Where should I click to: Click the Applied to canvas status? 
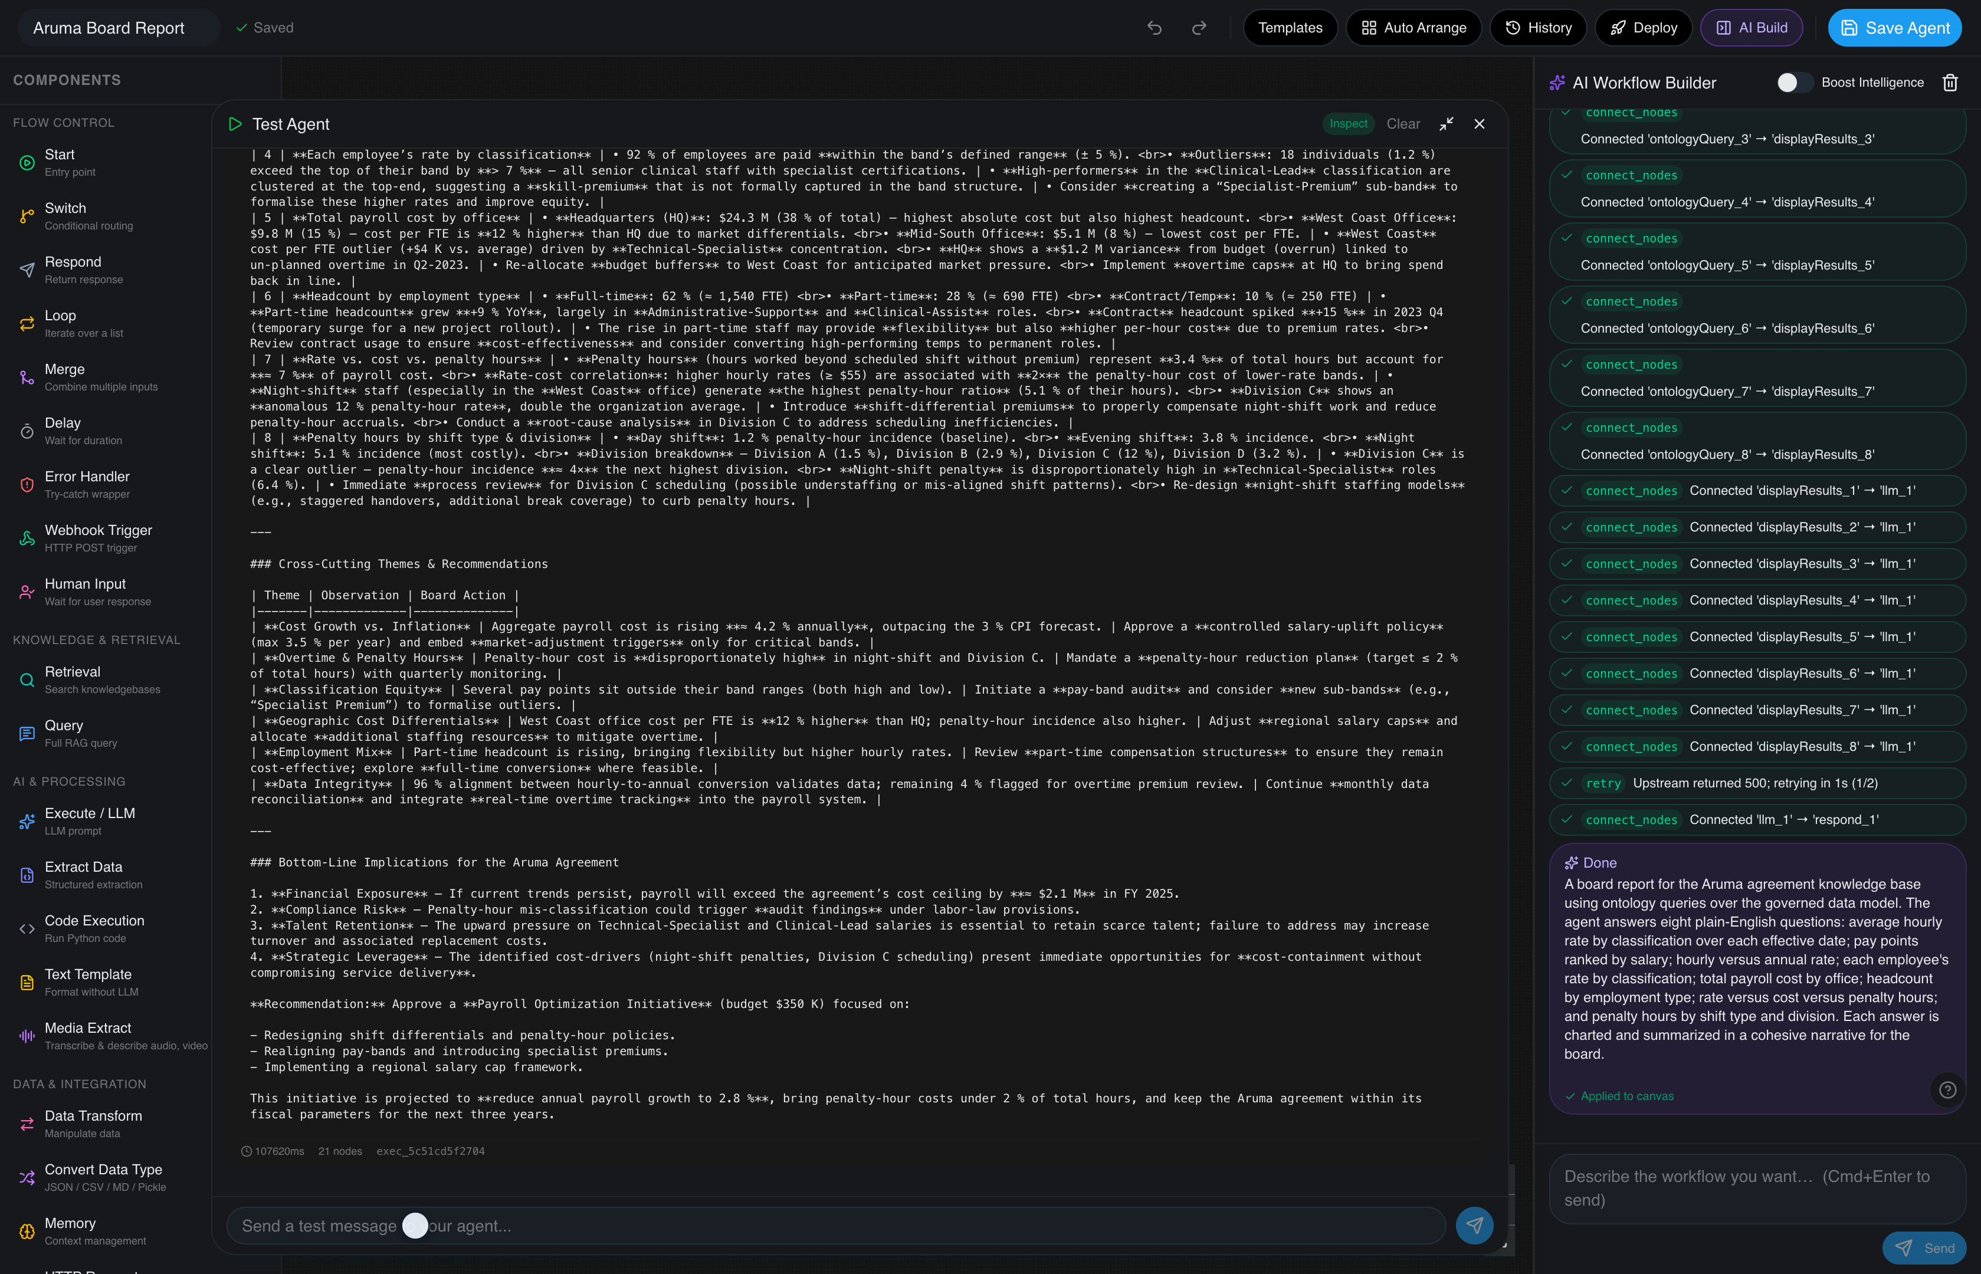(x=1619, y=1096)
